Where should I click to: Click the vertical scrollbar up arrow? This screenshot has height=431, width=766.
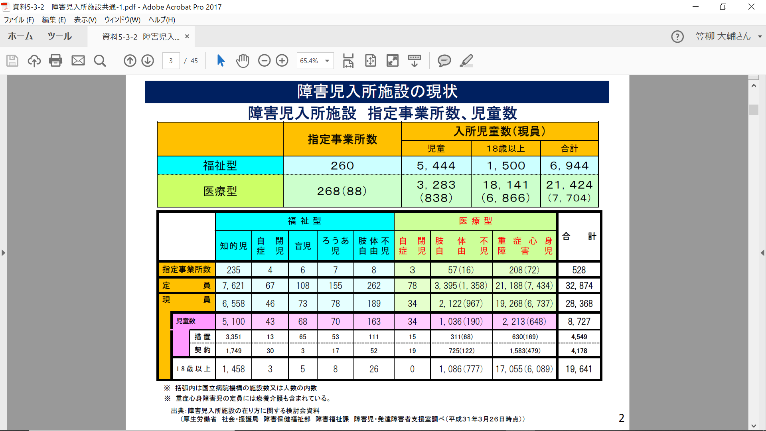(x=754, y=85)
